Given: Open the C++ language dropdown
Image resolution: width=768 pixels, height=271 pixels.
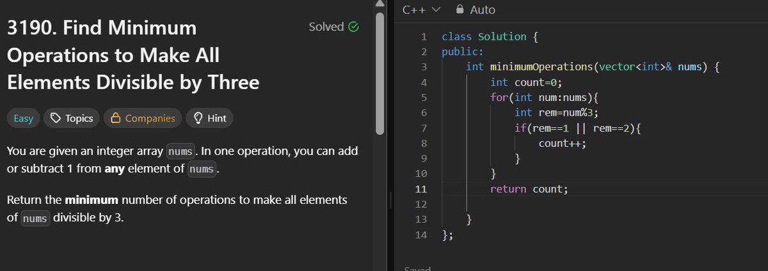Looking at the screenshot, I should 422,10.
